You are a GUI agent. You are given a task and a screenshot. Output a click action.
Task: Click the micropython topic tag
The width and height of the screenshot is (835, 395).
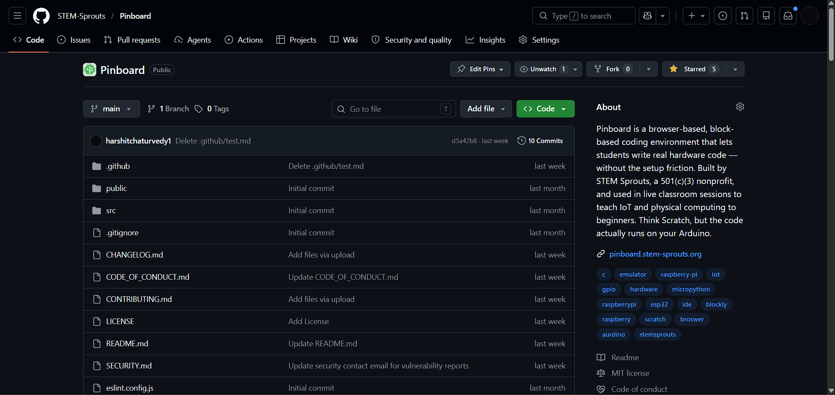[x=691, y=289]
